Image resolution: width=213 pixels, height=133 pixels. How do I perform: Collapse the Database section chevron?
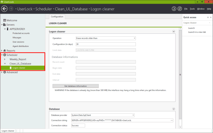(174, 109)
